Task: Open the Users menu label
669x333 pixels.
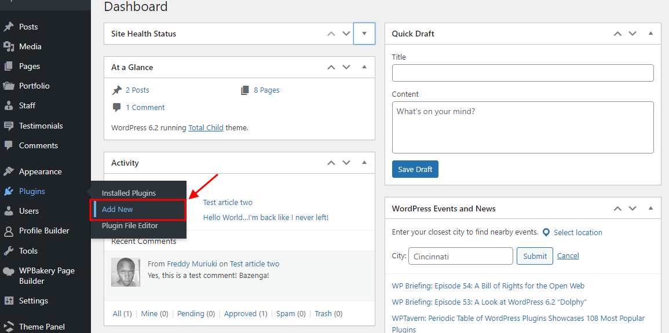Action: [x=28, y=211]
